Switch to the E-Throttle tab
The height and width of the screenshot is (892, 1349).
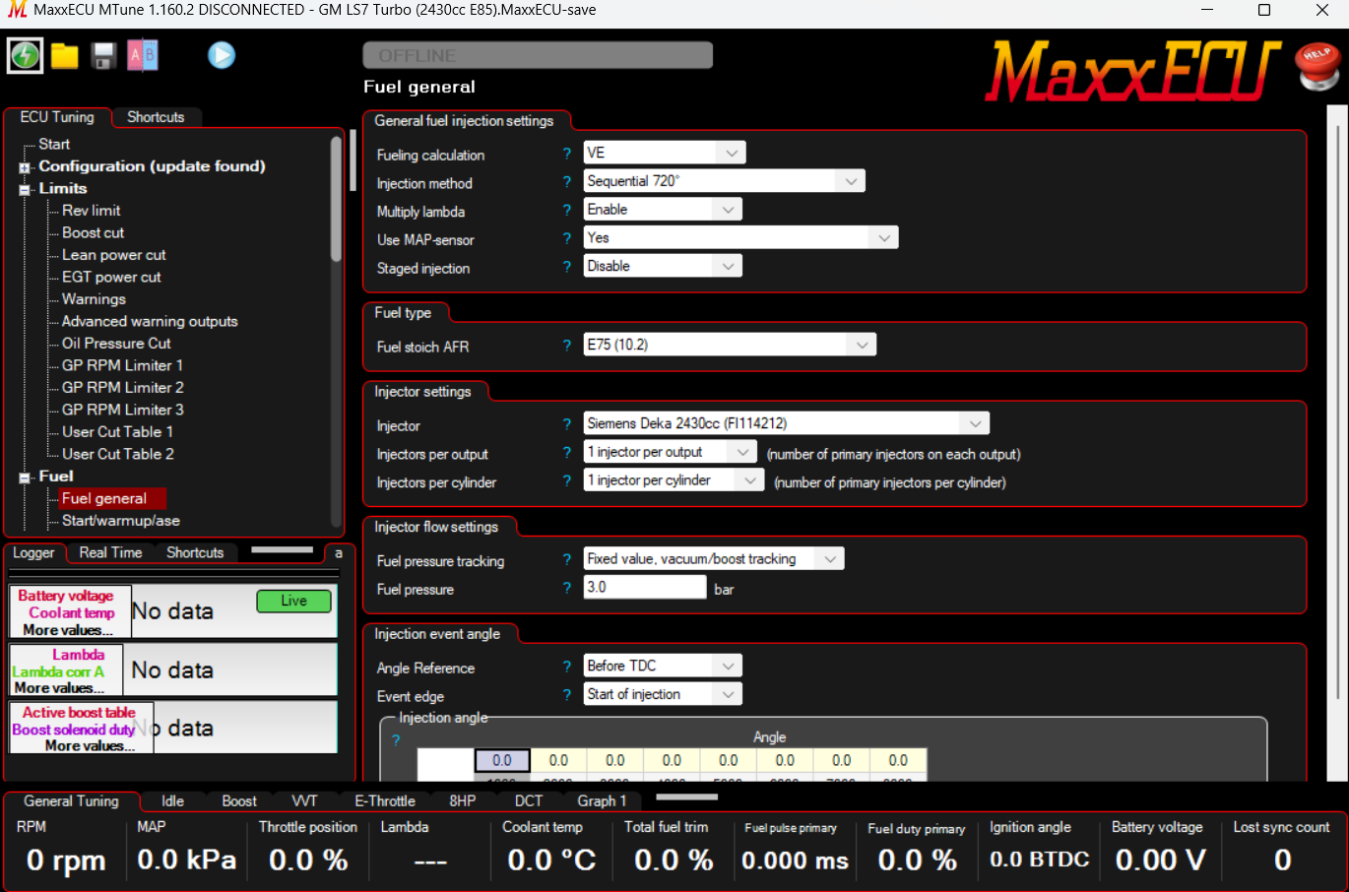click(385, 801)
